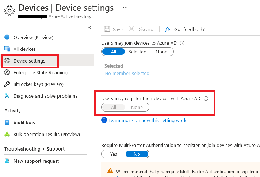This screenshot has width=260, height=177.
Task: Choose Selected for users joining devices
Action: [x=137, y=52]
